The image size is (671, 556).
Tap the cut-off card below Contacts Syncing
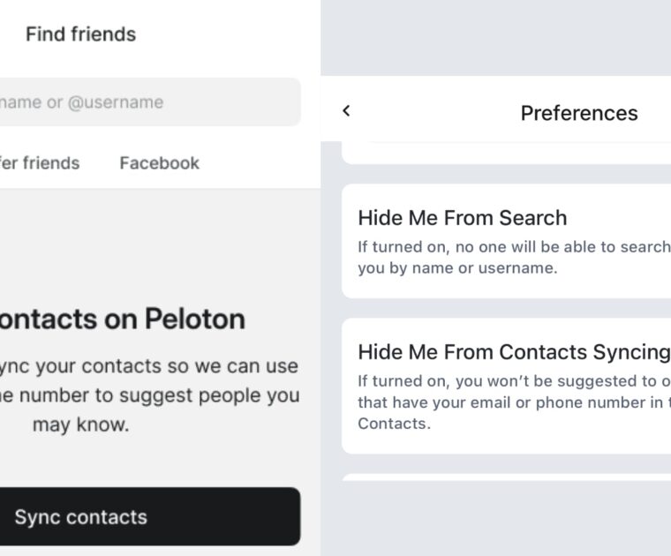pos(506,477)
